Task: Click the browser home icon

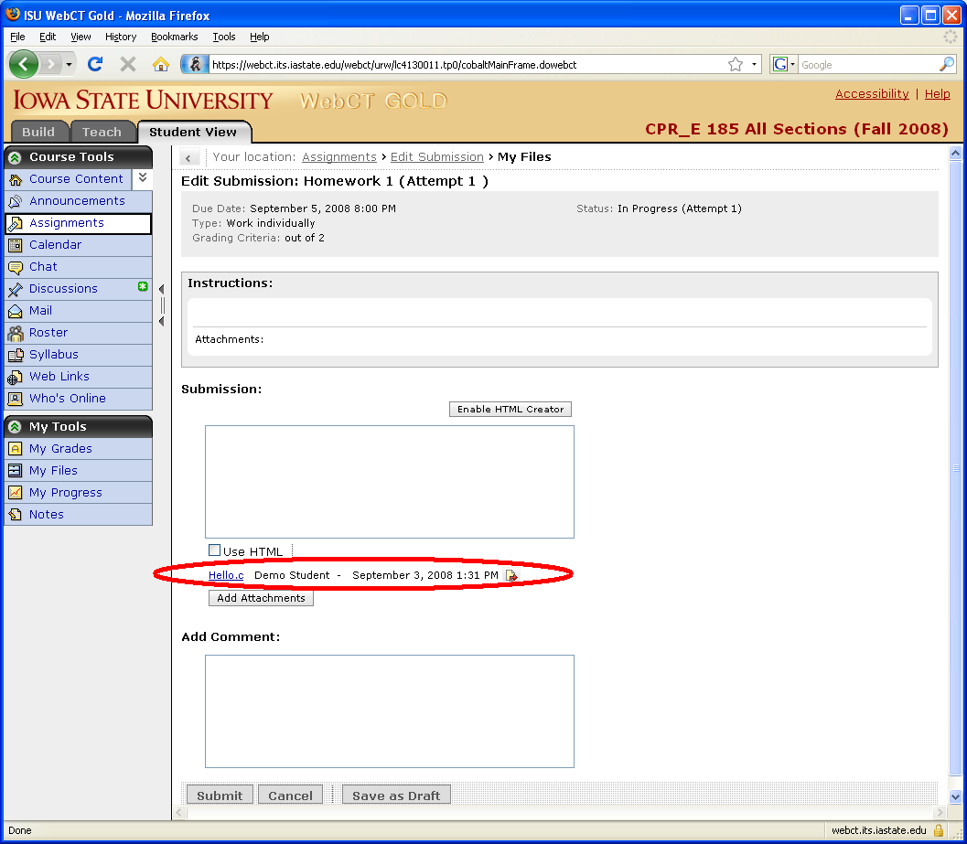Action: [x=161, y=64]
